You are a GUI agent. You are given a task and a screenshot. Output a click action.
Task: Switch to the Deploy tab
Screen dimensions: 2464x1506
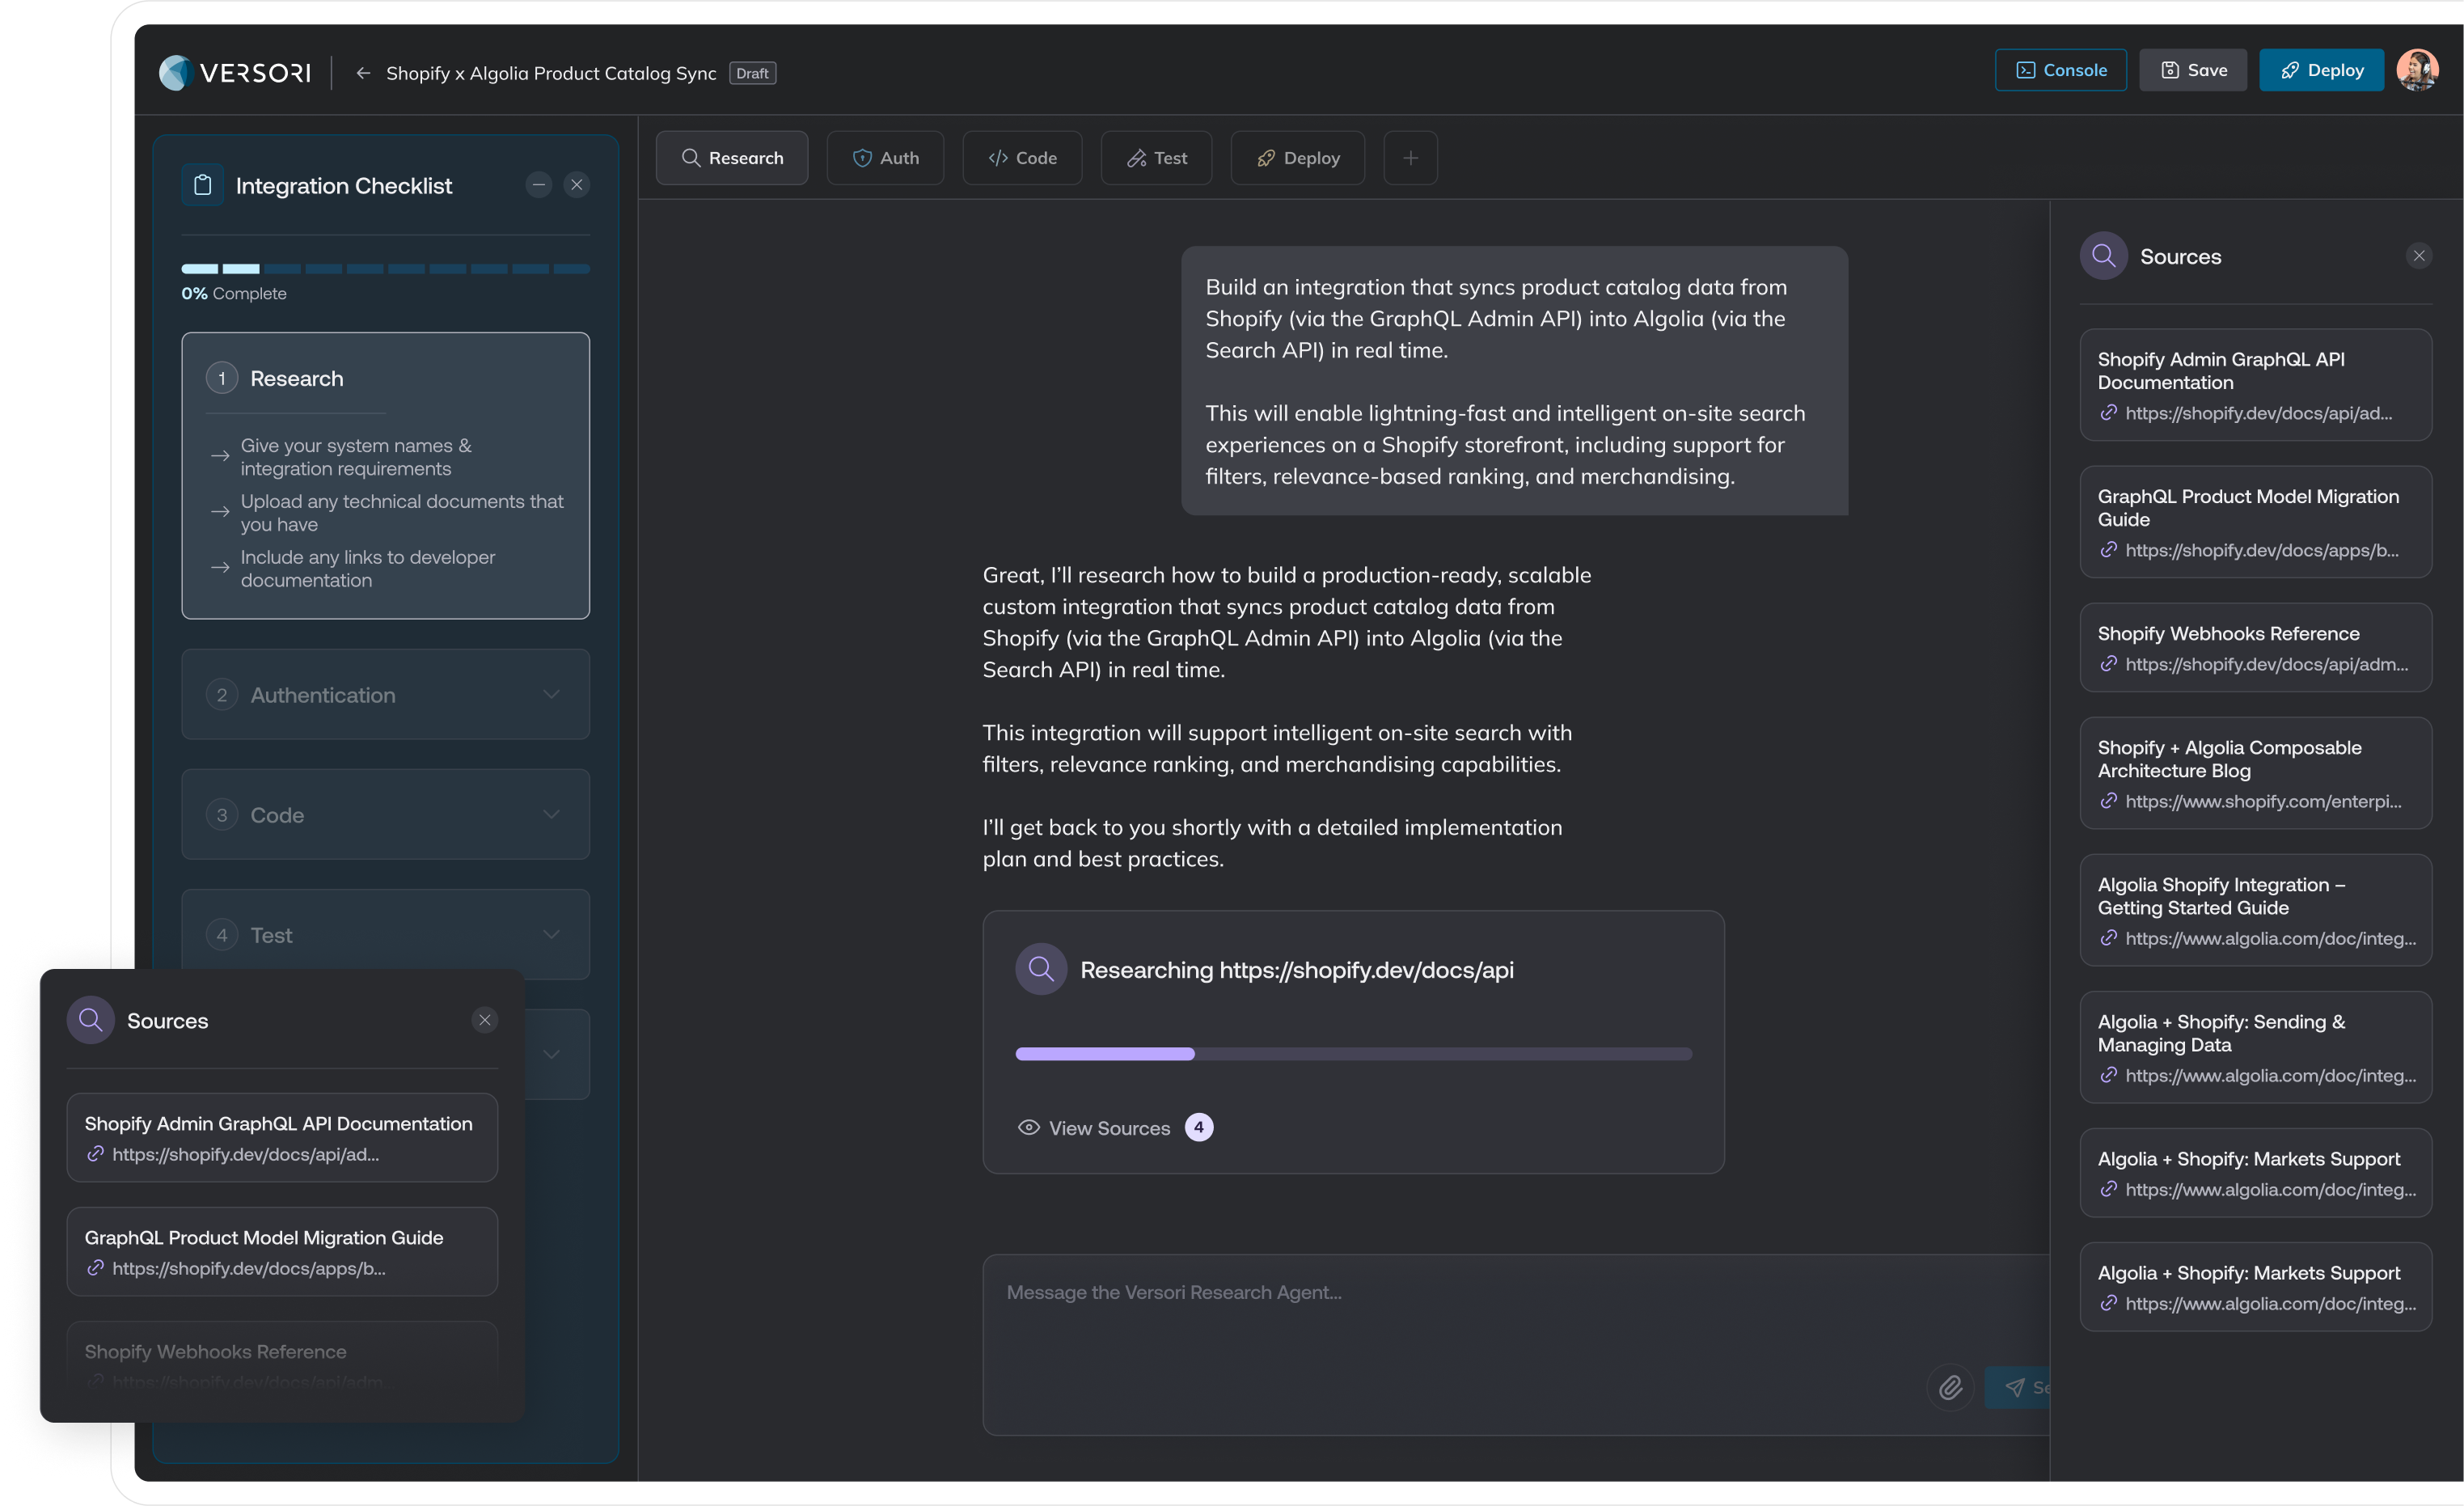coord(1297,158)
